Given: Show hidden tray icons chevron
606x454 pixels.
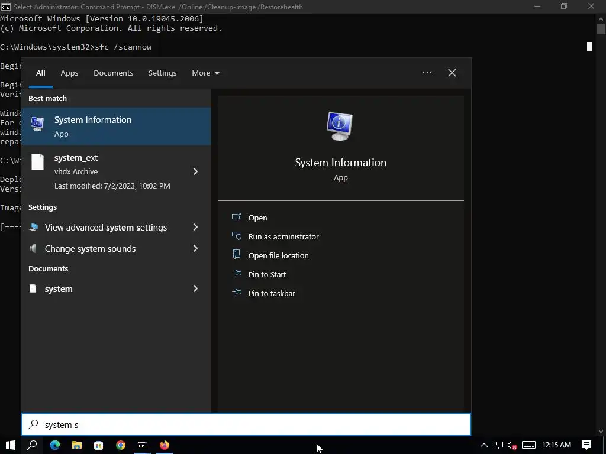Looking at the screenshot, I should (483, 445).
